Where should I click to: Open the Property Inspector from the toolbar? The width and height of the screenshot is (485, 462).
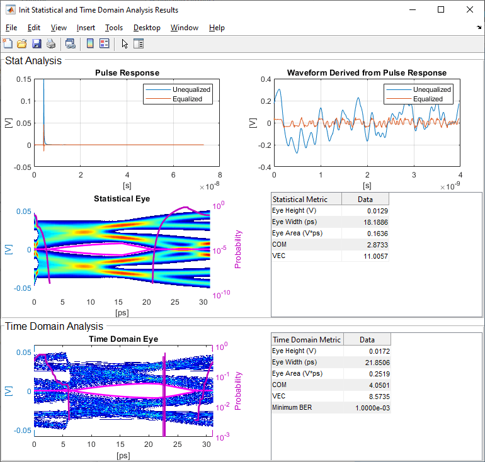pyautogui.click(x=139, y=43)
